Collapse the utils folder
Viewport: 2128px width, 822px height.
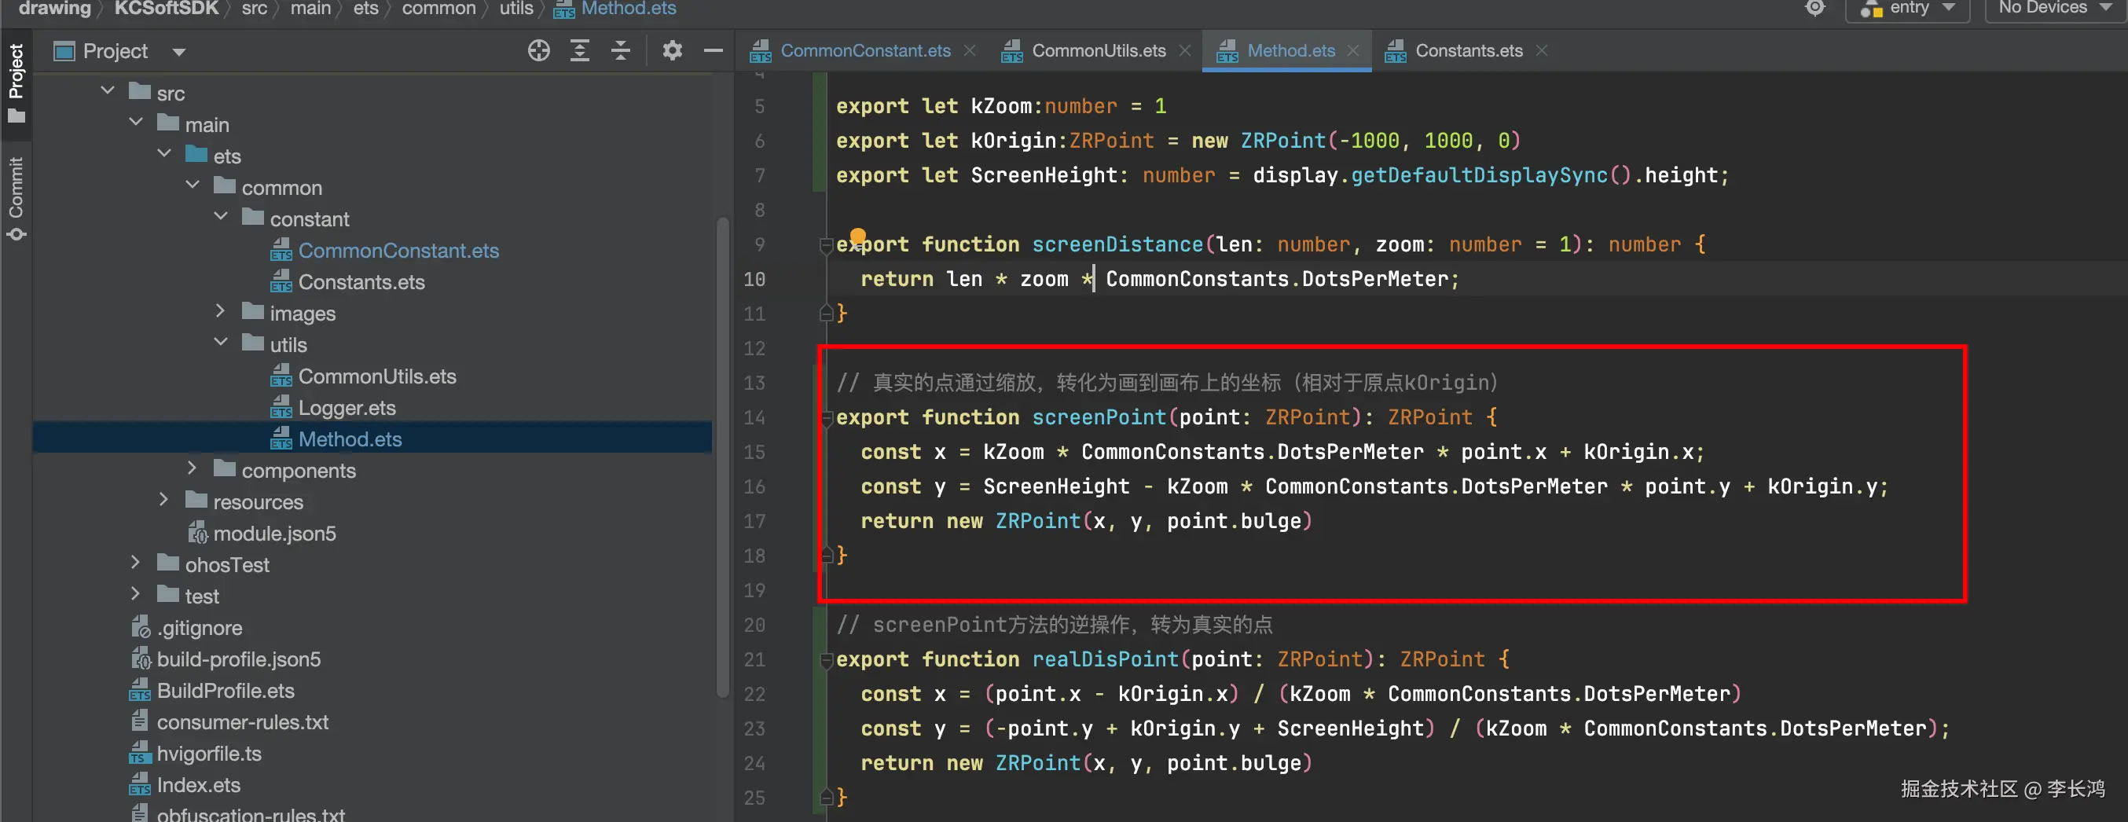(x=221, y=342)
